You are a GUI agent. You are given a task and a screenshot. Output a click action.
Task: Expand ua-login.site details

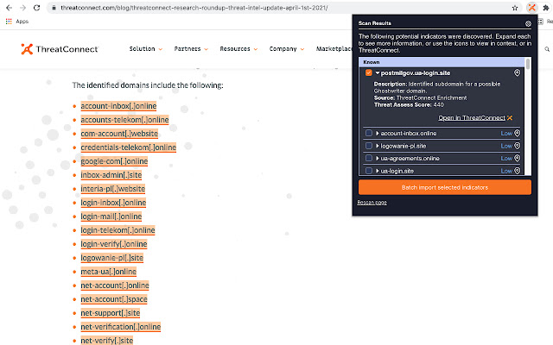click(378, 171)
